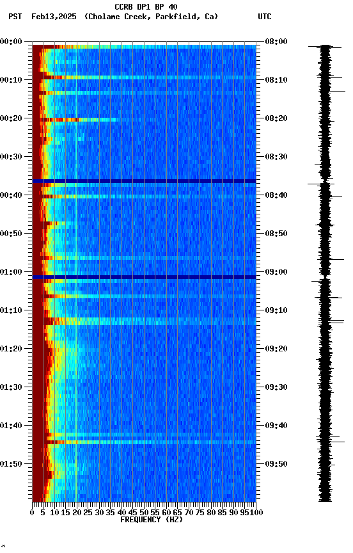This screenshot has width=353, height=553.
Task: Click the 00:40 PST time label
Action: pos(11,195)
